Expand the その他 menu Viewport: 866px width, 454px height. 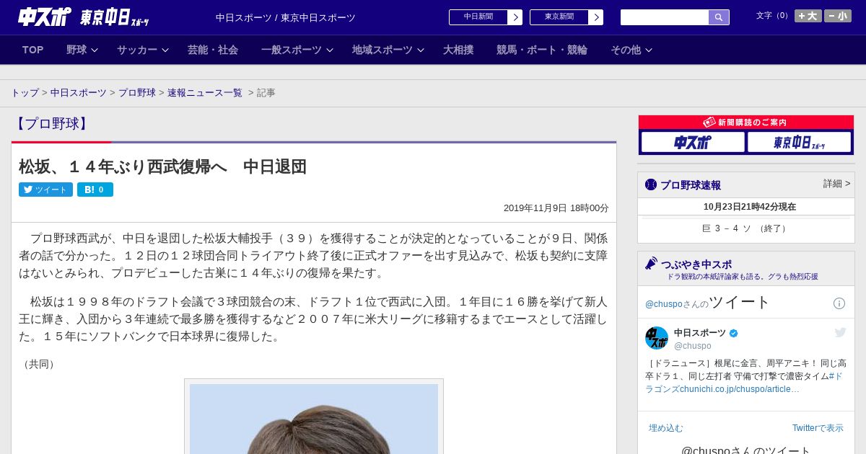631,50
